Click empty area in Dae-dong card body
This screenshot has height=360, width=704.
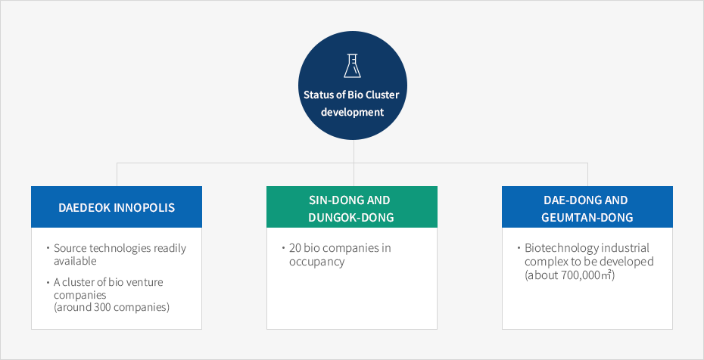[587, 306]
